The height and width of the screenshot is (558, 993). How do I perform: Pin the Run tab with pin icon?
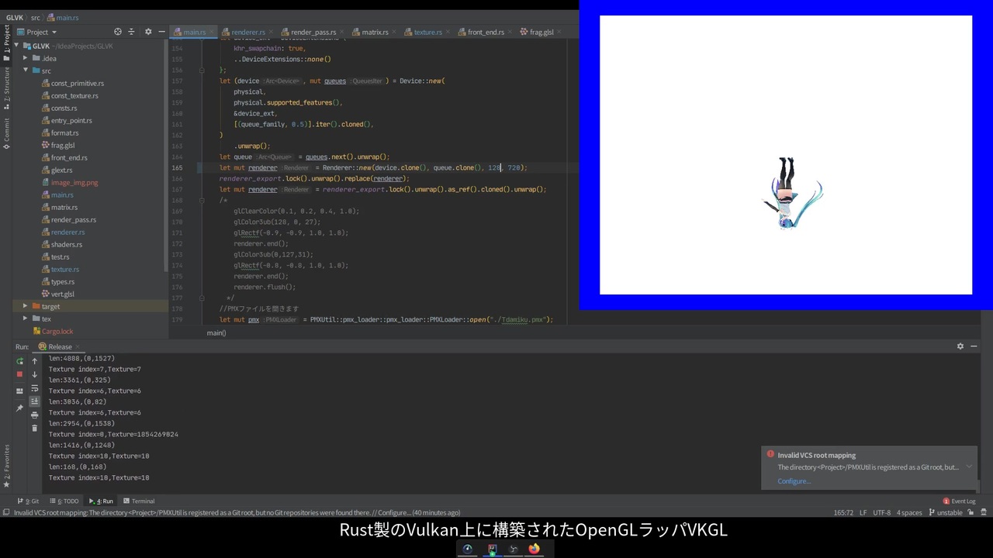pyautogui.click(x=19, y=408)
